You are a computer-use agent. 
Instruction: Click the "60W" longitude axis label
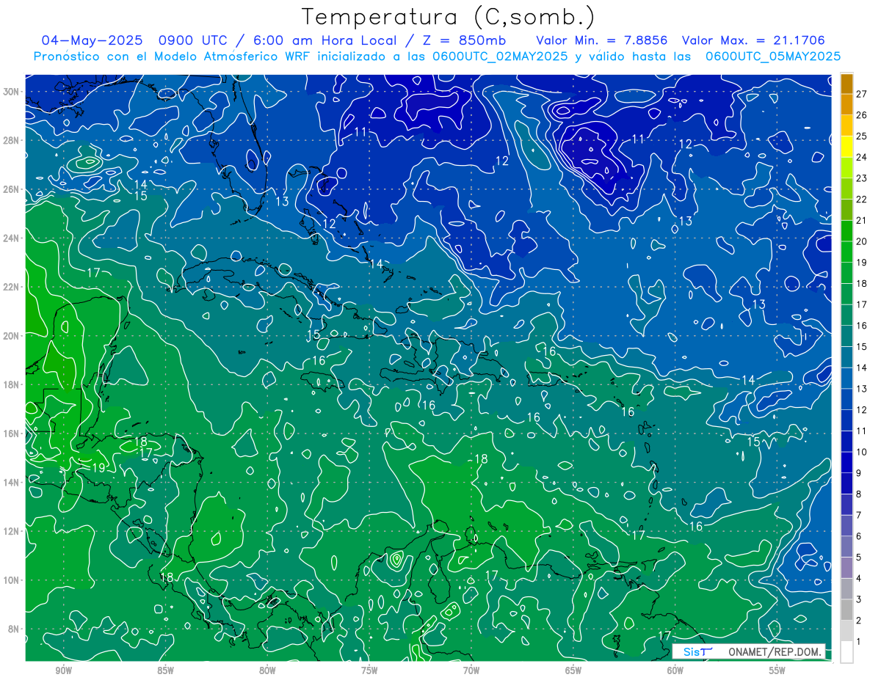[x=675, y=670]
